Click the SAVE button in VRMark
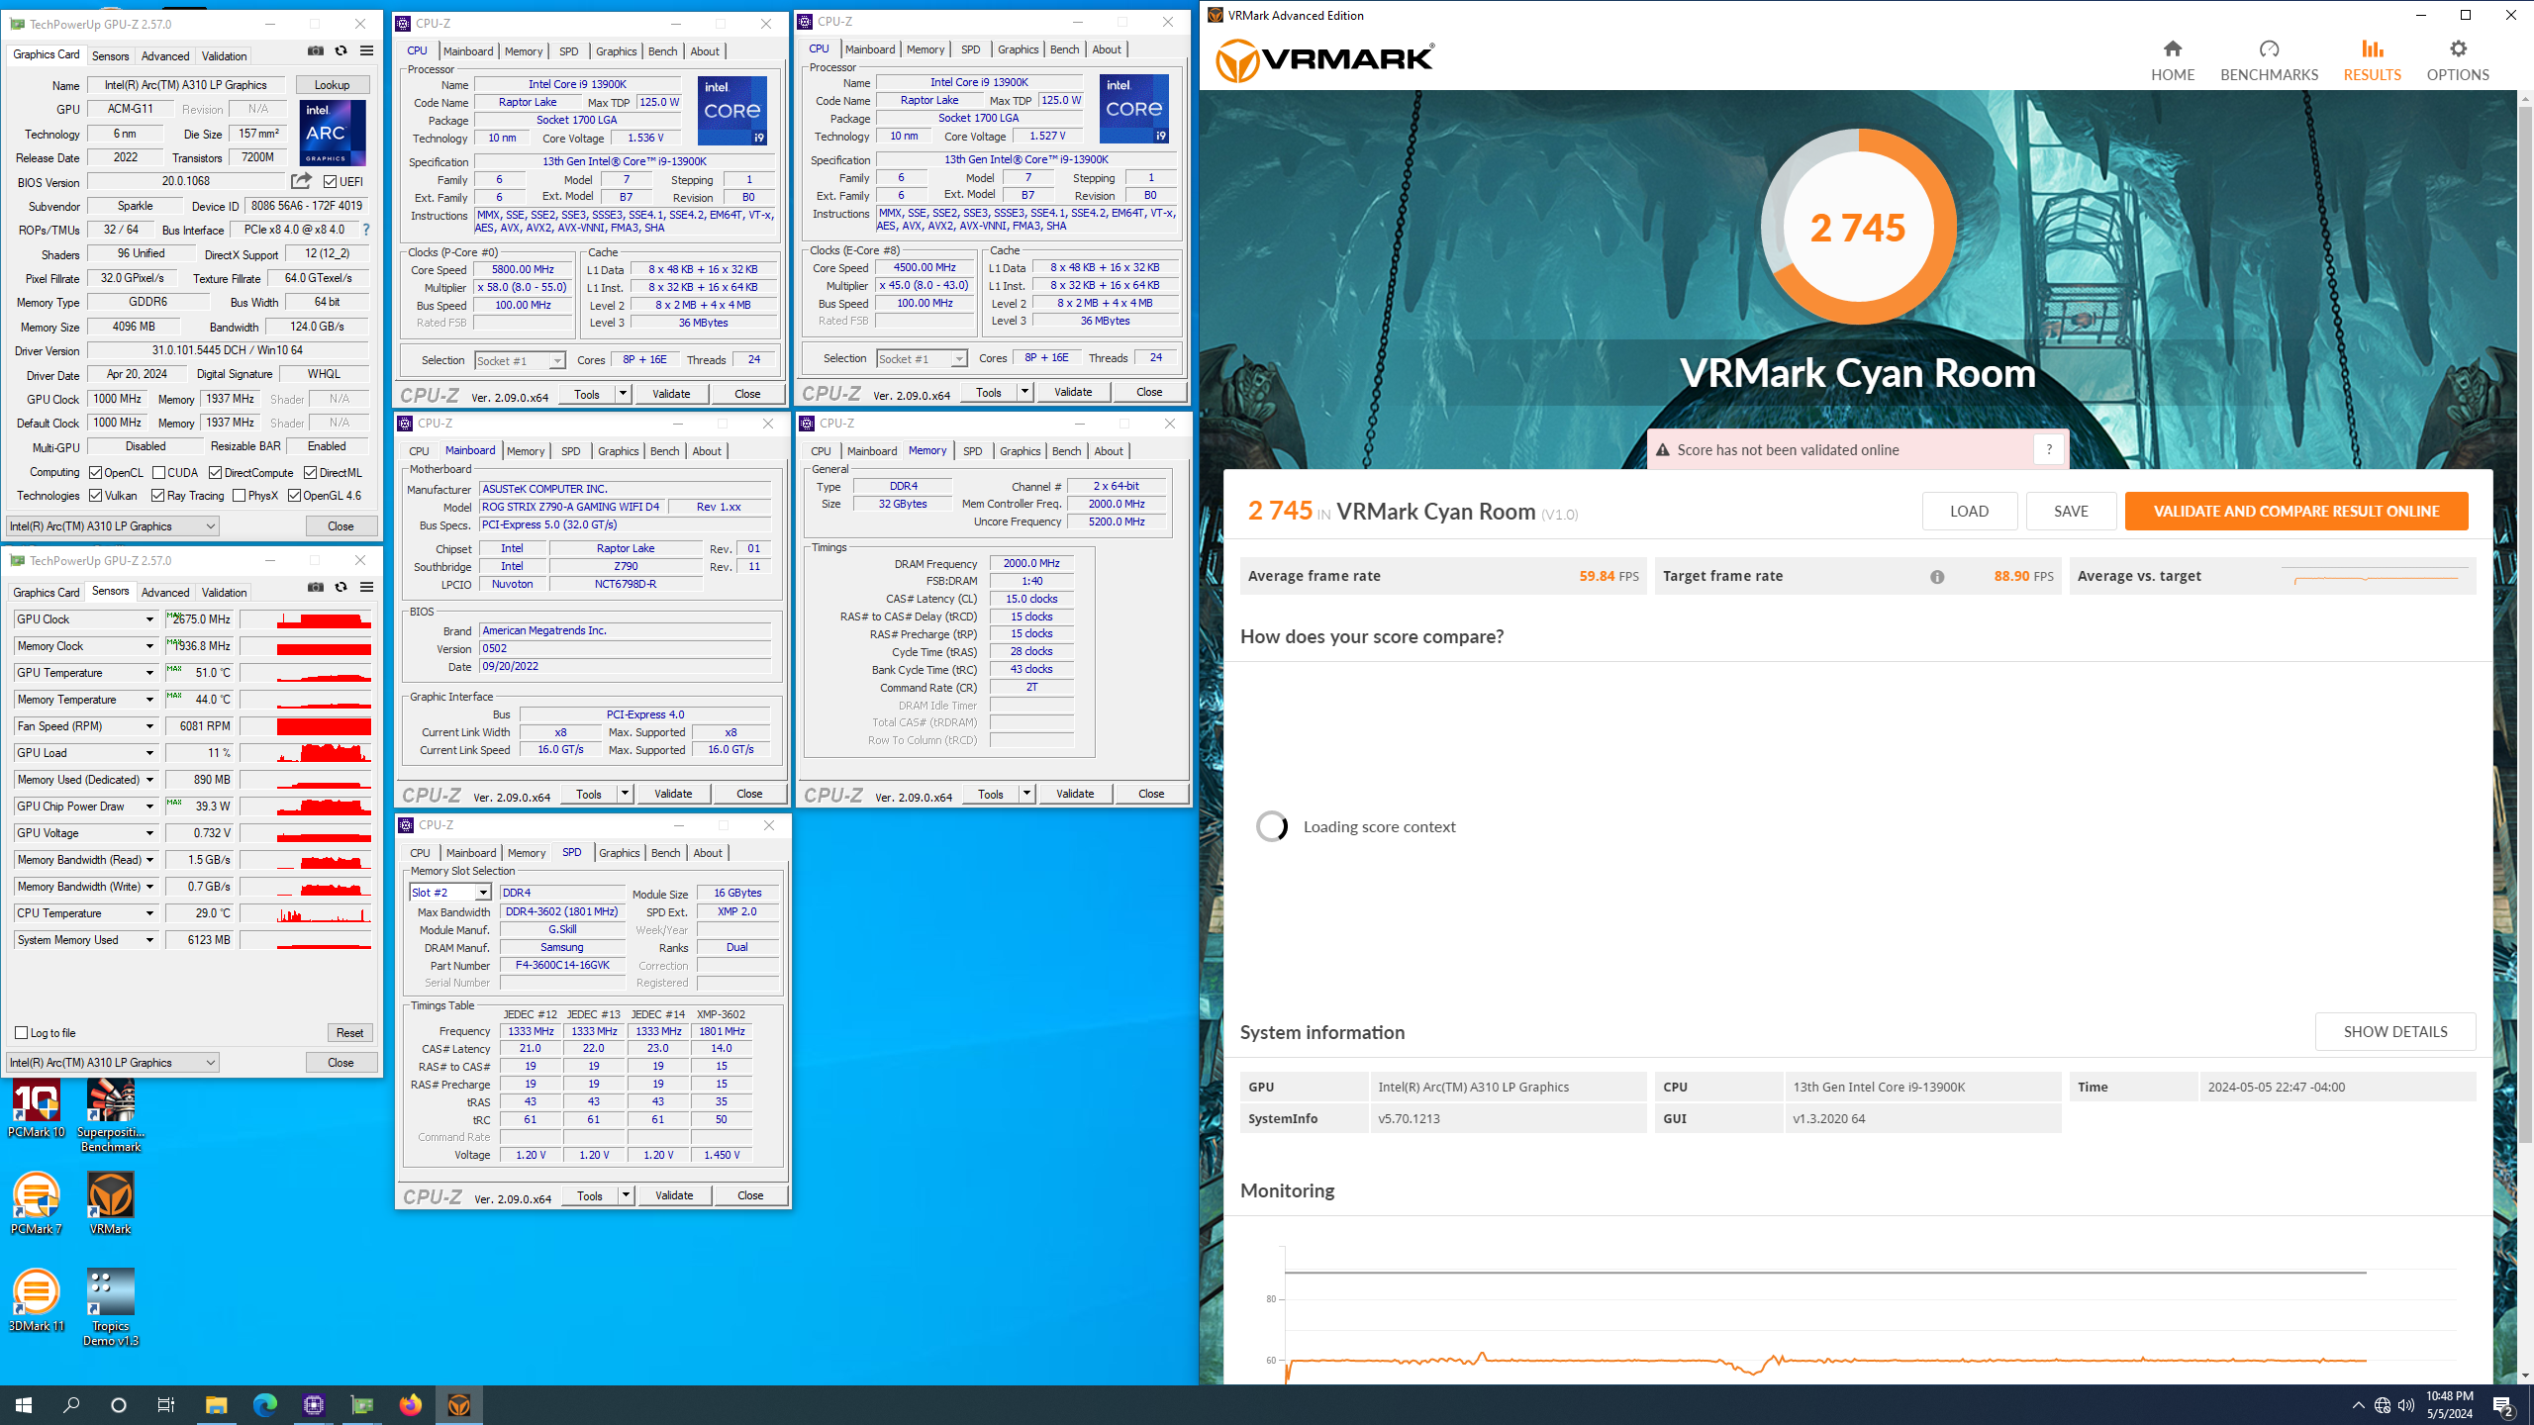This screenshot has width=2534, height=1425. [x=2071, y=512]
